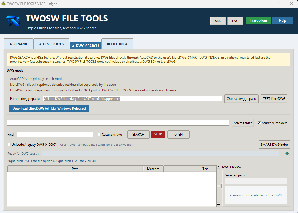Screen dimensions: 298x213
Task: Click the blue Help button
Action: (x=283, y=21)
